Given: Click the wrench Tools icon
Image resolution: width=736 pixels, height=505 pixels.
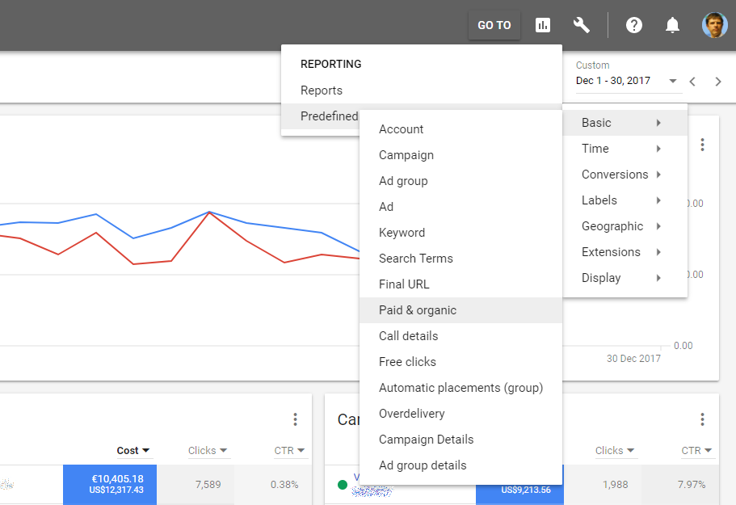Looking at the screenshot, I should coord(581,24).
